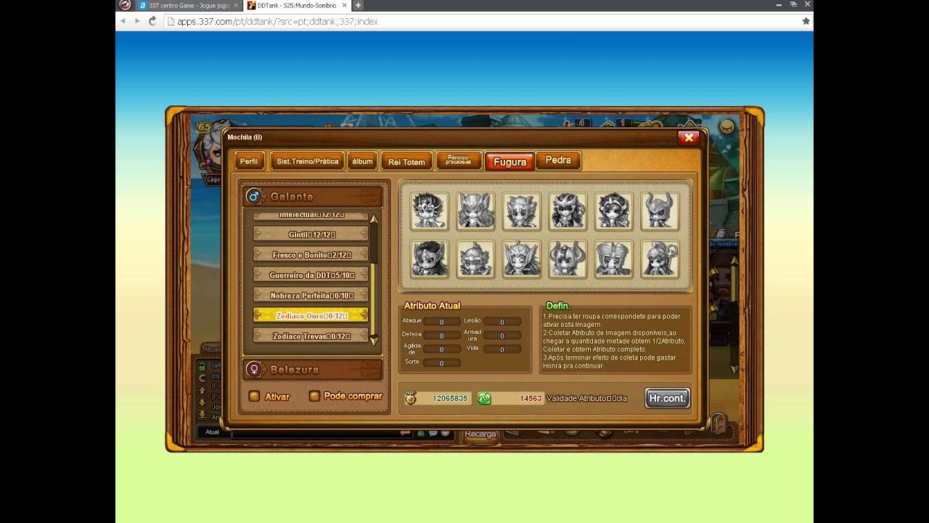The width and height of the screenshot is (929, 523).
Task: Select the first zodiac portrait in the bottom row
Action: point(430,259)
